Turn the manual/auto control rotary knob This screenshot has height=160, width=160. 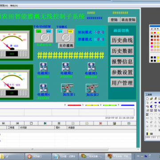[x=45, y=38]
